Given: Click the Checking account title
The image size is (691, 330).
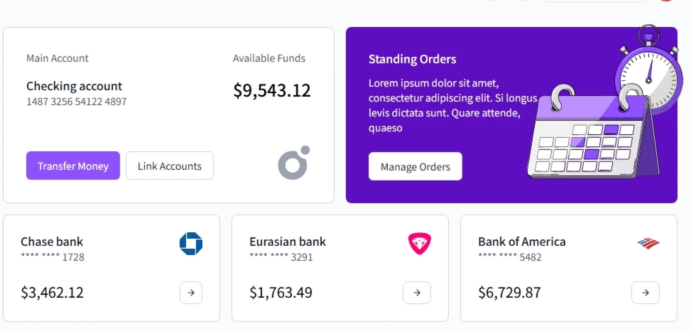Looking at the screenshot, I should click(x=74, y=86).
